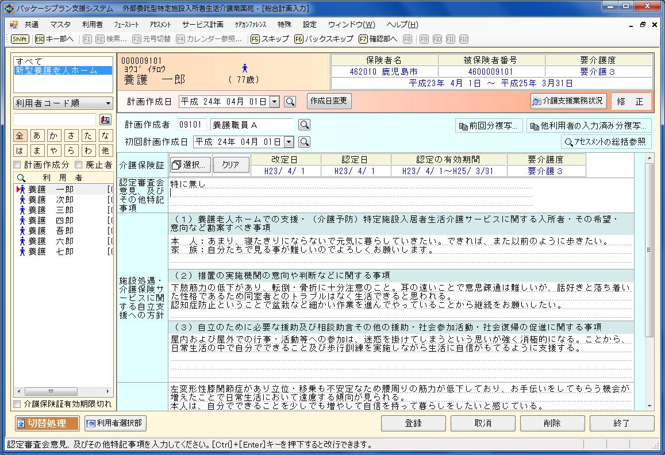665x455 pixels.
Task: Click the 切替処理 switch button
Action: coord(48,423)
